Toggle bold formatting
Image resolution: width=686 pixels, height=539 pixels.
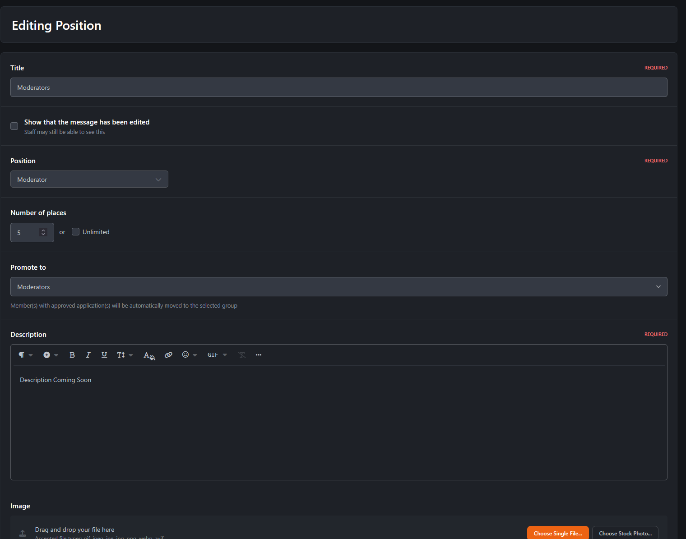click(x=72, y=355)
